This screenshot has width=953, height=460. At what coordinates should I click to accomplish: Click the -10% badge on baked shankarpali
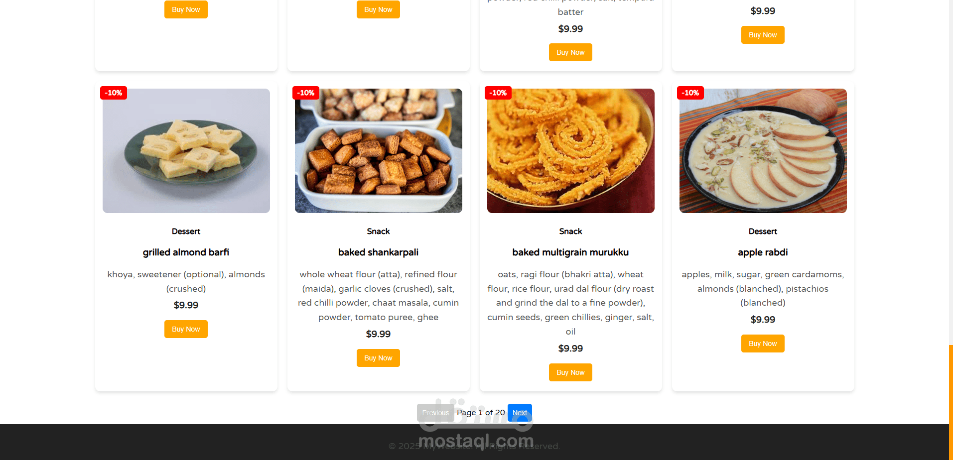tap(306, 93)
